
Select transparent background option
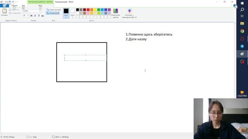53,13
